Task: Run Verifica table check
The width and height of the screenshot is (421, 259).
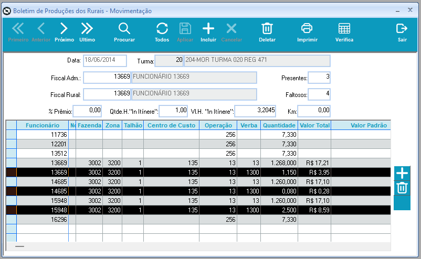Action: pyautogui.click(x=344, y=32)
